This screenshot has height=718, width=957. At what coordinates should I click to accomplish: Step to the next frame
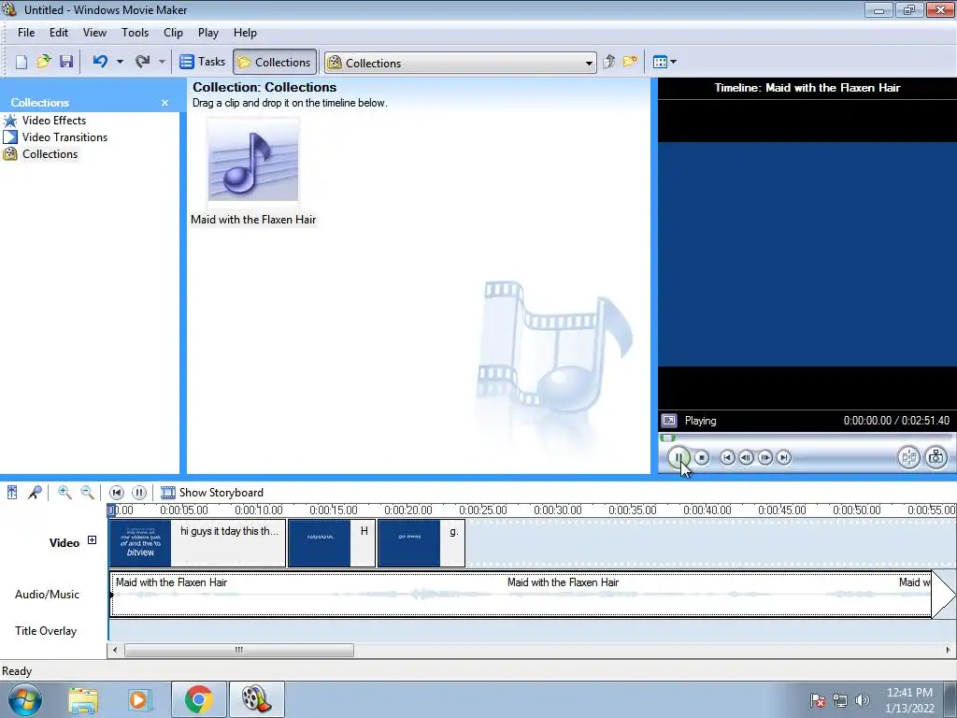click(764, 457)
